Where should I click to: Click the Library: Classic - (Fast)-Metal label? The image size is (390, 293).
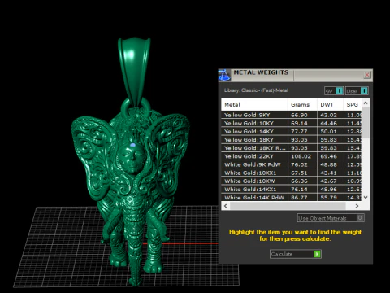pos(256,90)
